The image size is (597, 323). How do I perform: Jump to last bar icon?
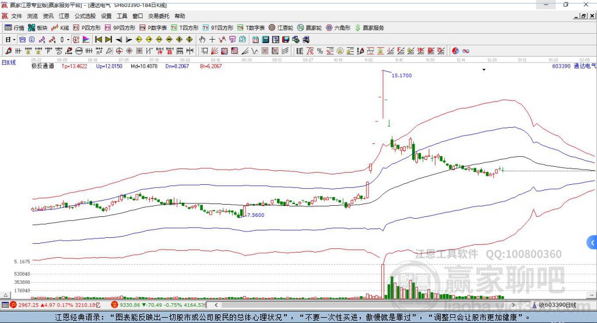point(108,40)
